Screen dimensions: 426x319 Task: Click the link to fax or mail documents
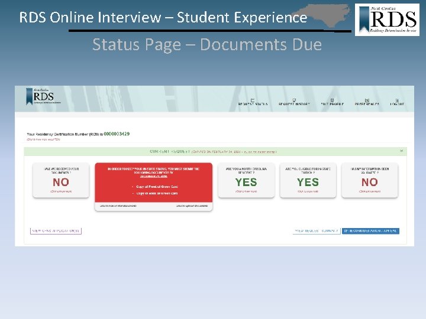point(118,206)
